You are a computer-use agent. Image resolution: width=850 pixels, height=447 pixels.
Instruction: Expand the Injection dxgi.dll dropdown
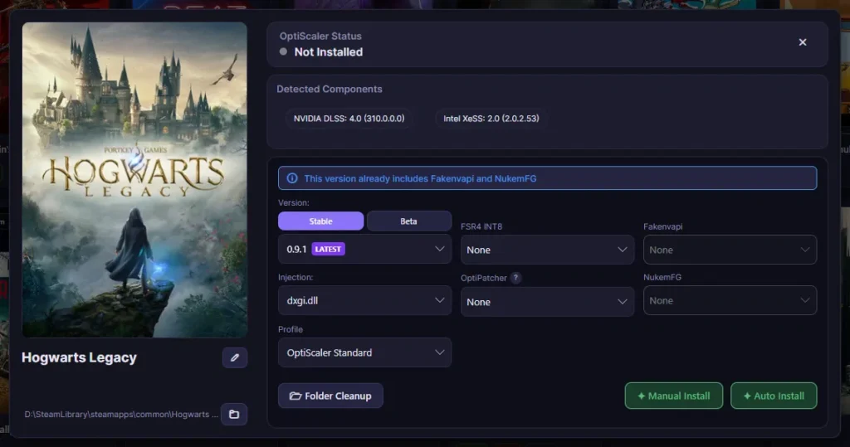[365, 300]
